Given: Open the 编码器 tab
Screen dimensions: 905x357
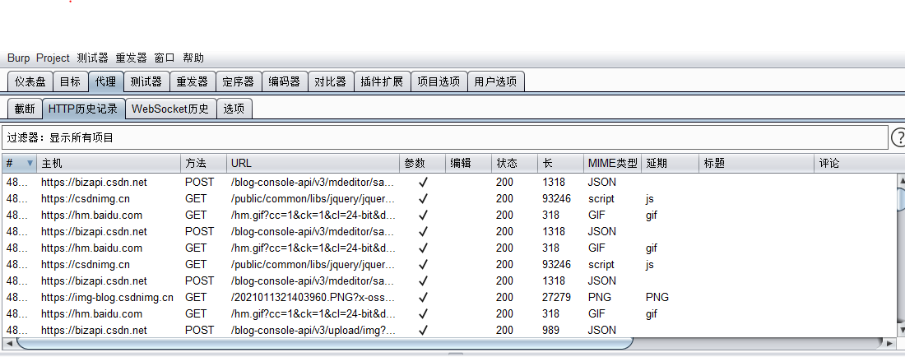Looking at the screenshot, I should tap(285, 81).
